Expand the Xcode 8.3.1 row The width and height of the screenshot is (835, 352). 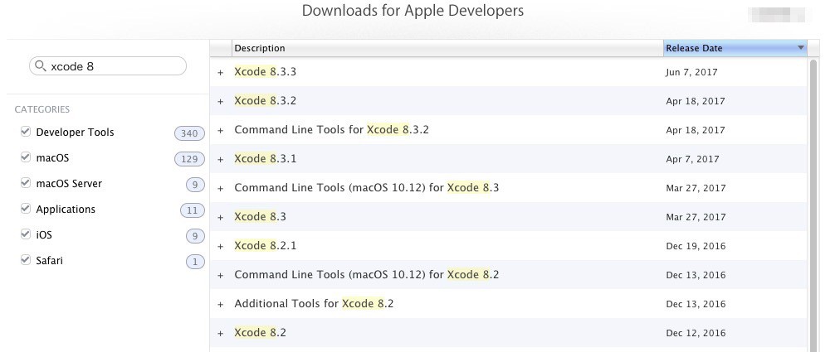[x=221, y=160]
